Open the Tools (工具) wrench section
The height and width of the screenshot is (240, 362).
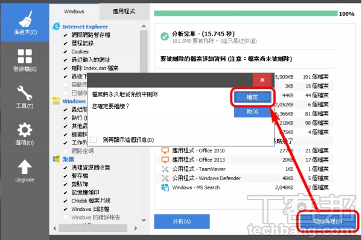[25, 97]
